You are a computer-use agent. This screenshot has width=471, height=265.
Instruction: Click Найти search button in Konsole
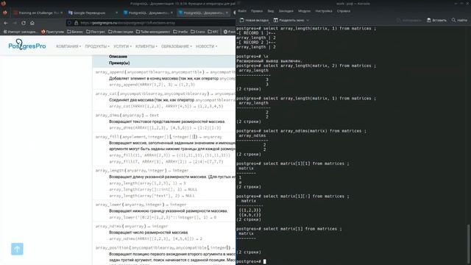pyautogui.click(x=459, y=20)
